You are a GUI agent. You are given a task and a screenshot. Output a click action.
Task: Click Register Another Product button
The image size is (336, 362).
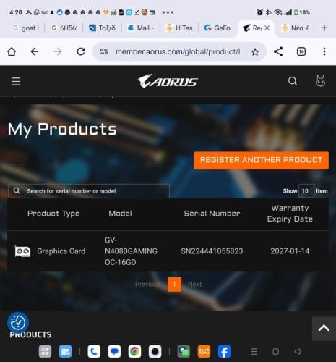(x=261, y=160)
